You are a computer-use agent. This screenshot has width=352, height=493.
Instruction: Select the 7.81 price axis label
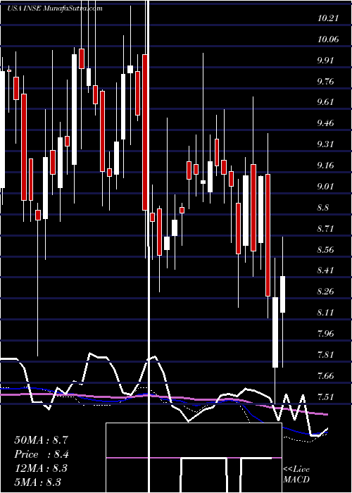[327, 355]
